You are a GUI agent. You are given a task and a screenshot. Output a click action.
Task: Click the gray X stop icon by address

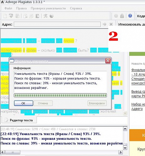[x=111, y=24]
